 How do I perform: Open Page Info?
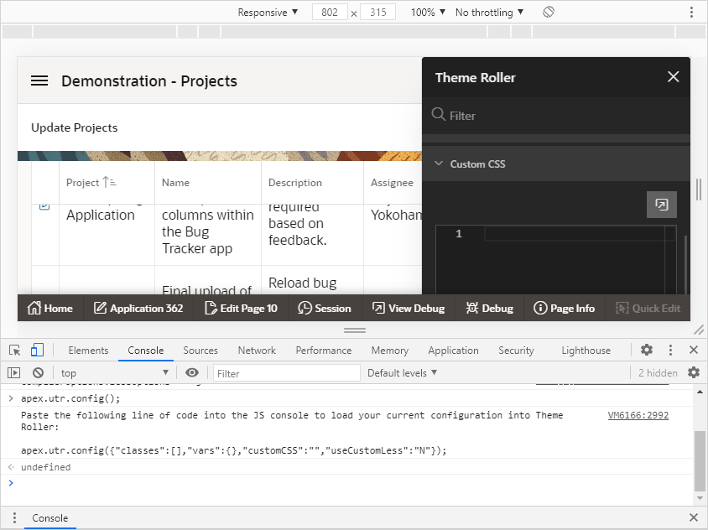coord(564,309)
